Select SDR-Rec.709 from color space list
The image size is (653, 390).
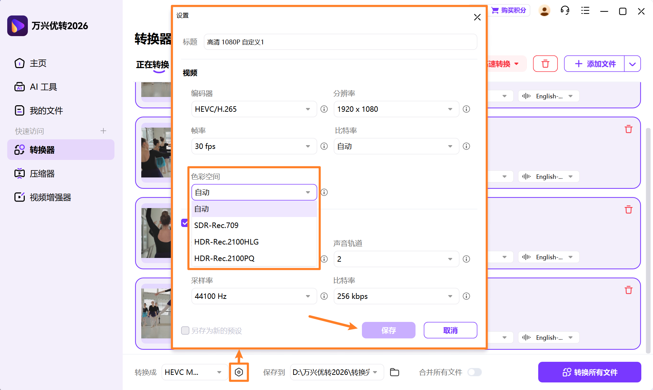tap(217, 225)
